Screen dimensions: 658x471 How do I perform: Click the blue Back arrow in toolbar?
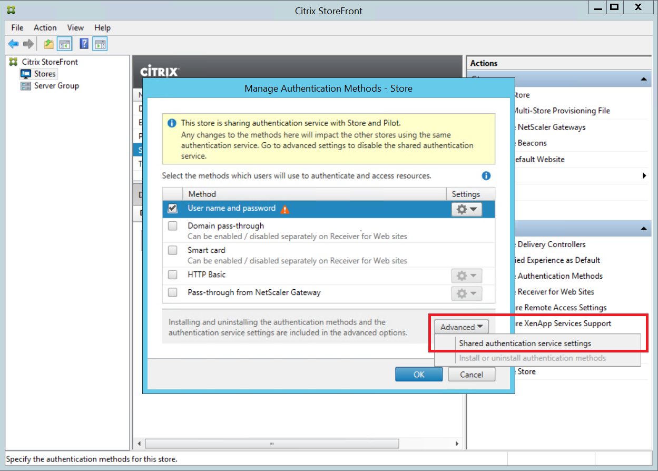tap(13, 44)
